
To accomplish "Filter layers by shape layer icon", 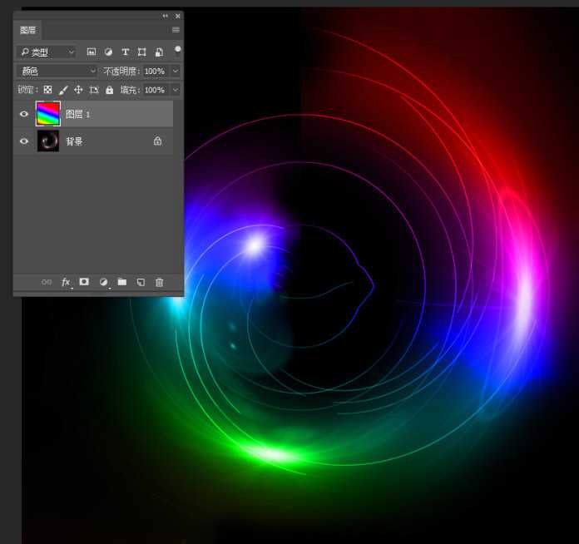I will point(141,52).
